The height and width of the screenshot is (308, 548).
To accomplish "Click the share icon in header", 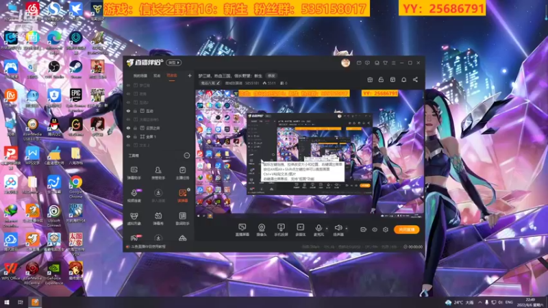I will point(415,79).
